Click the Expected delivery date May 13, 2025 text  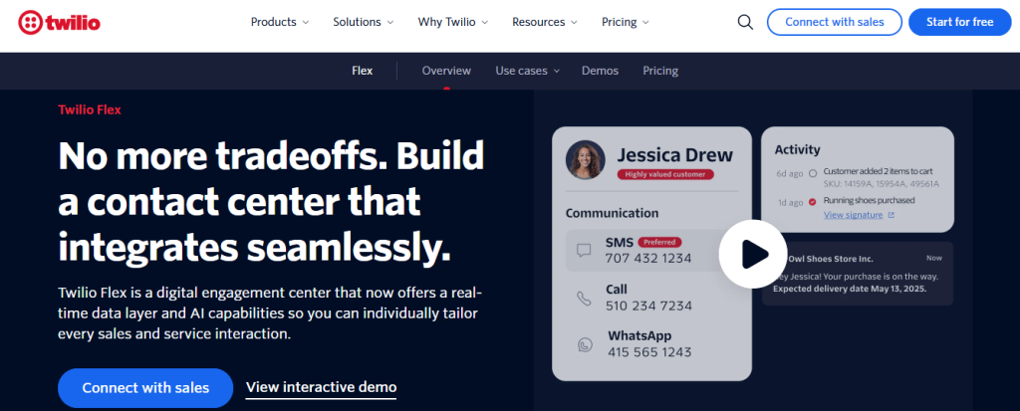(x=850, y=289)
